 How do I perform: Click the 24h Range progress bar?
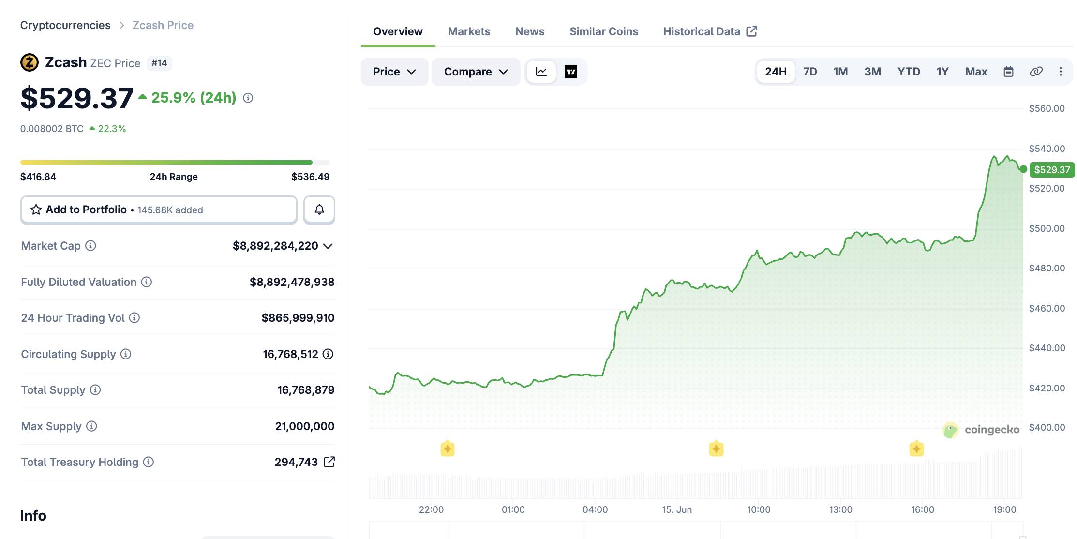175,162
